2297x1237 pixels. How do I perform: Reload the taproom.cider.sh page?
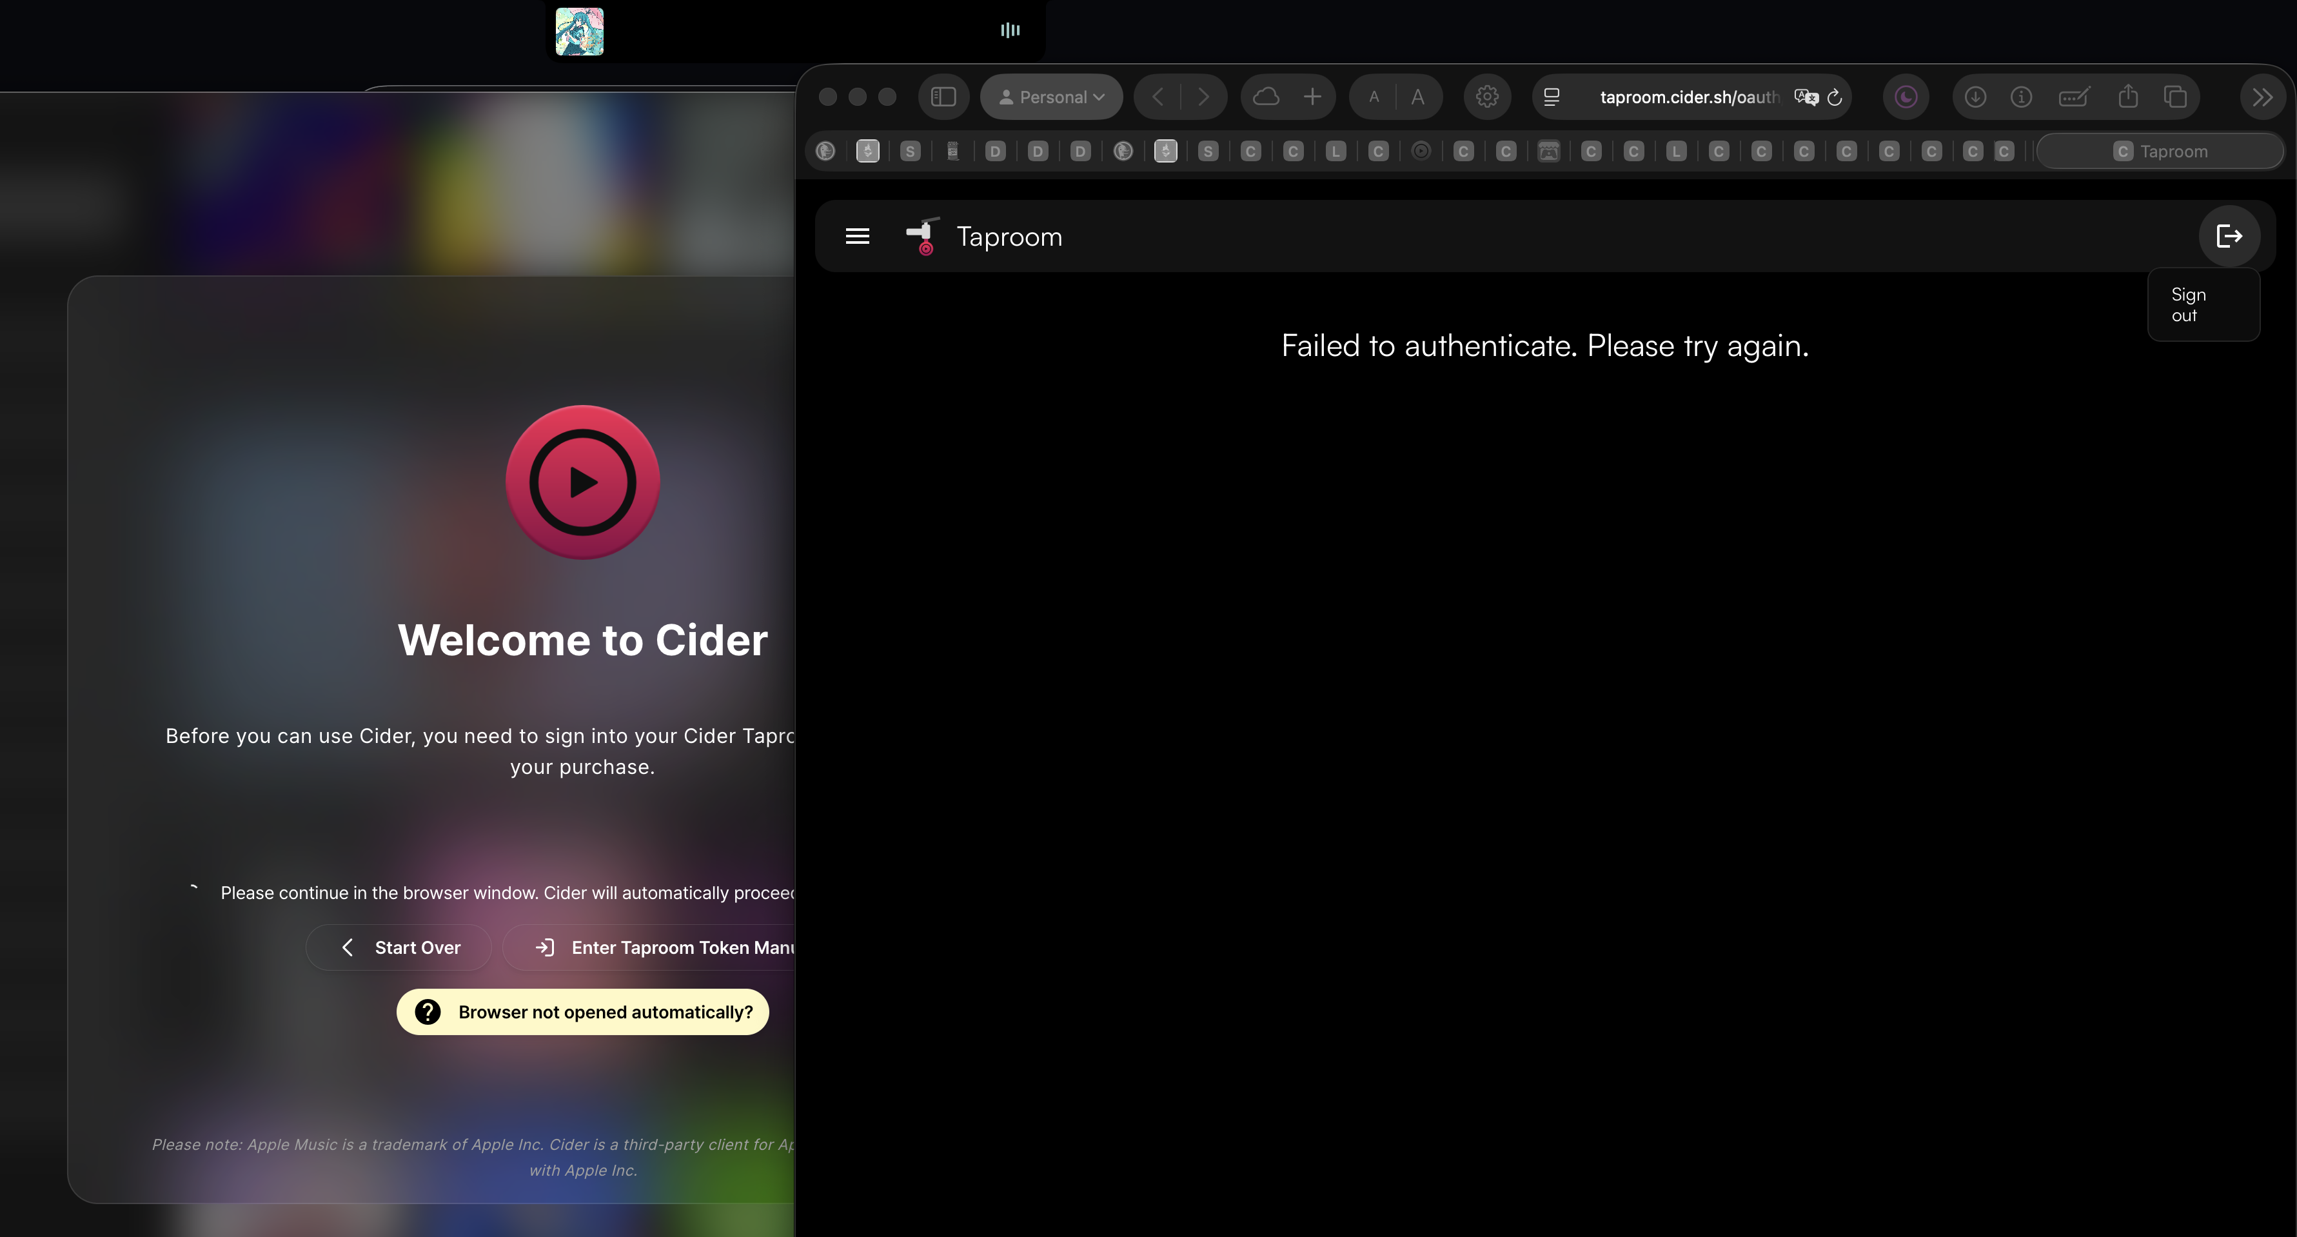click(x=1835, y=97)
